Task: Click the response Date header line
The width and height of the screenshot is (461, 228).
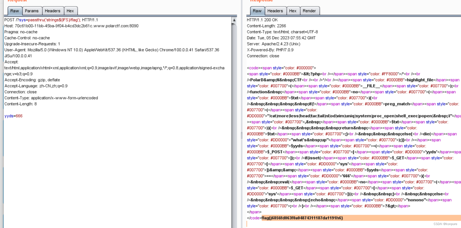Action: point(281,38)
